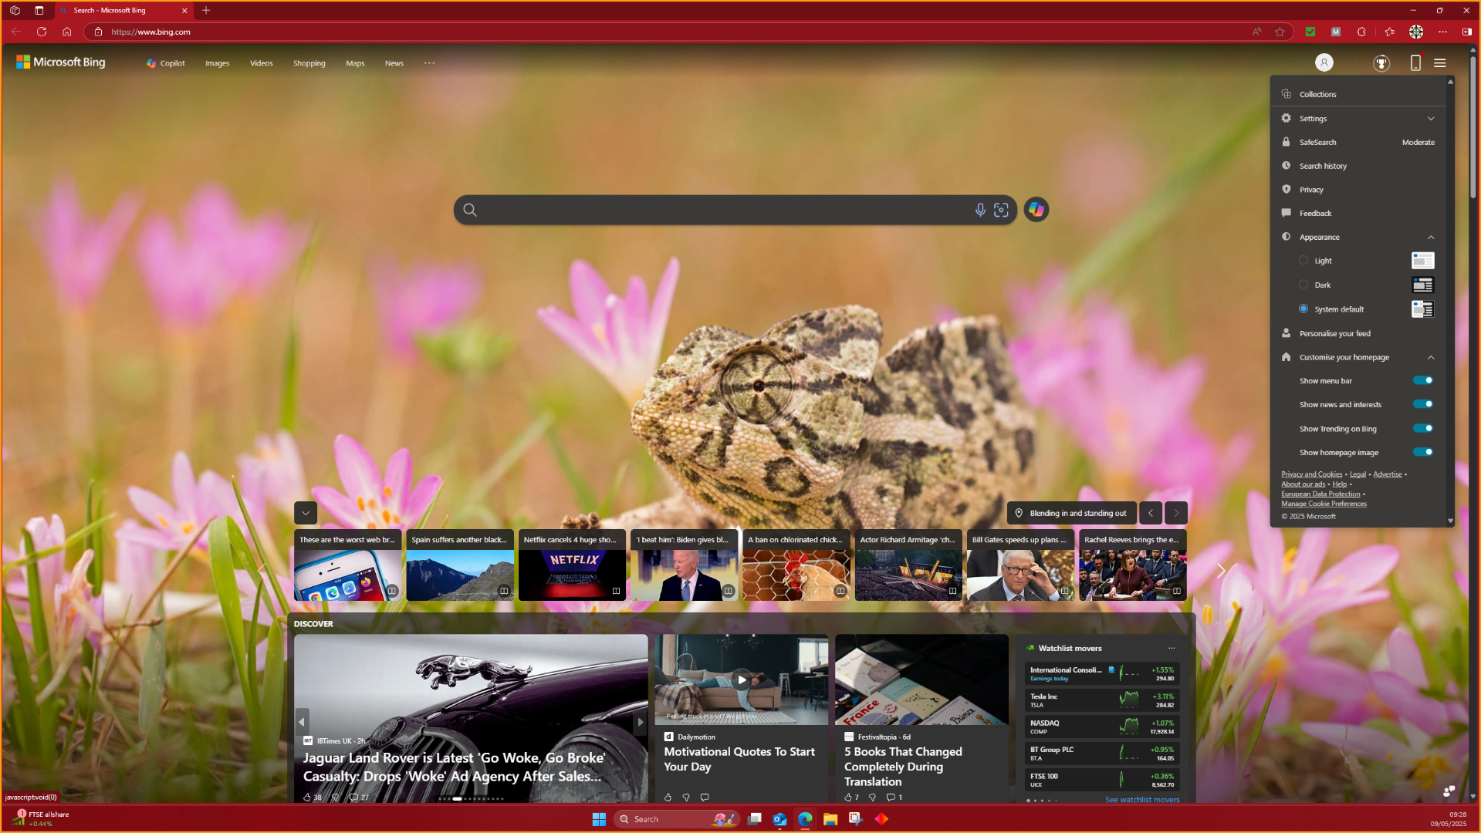Select System default appearance
1481x833 pixels.
point(1303,309)
